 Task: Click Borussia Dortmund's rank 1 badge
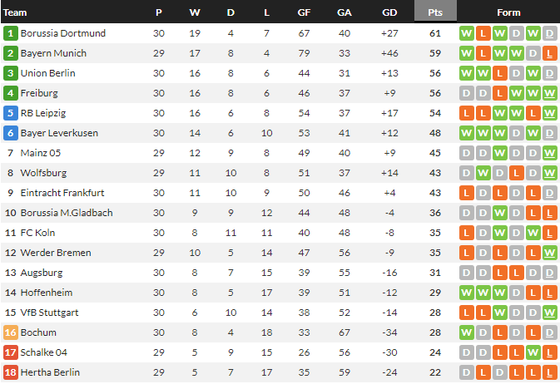pos(11,33)
